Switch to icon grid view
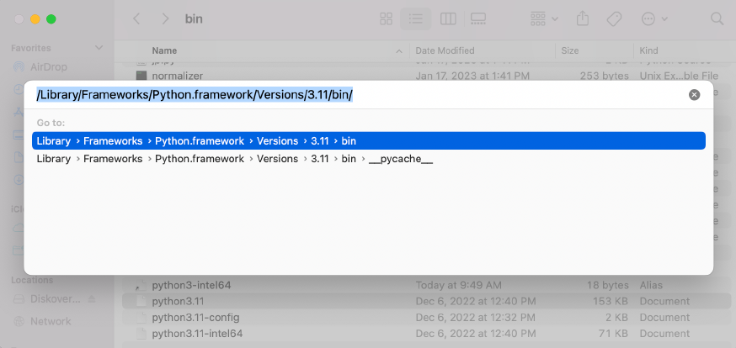The height and width of the screenshot is (348, 736). (x=387, y=18)
